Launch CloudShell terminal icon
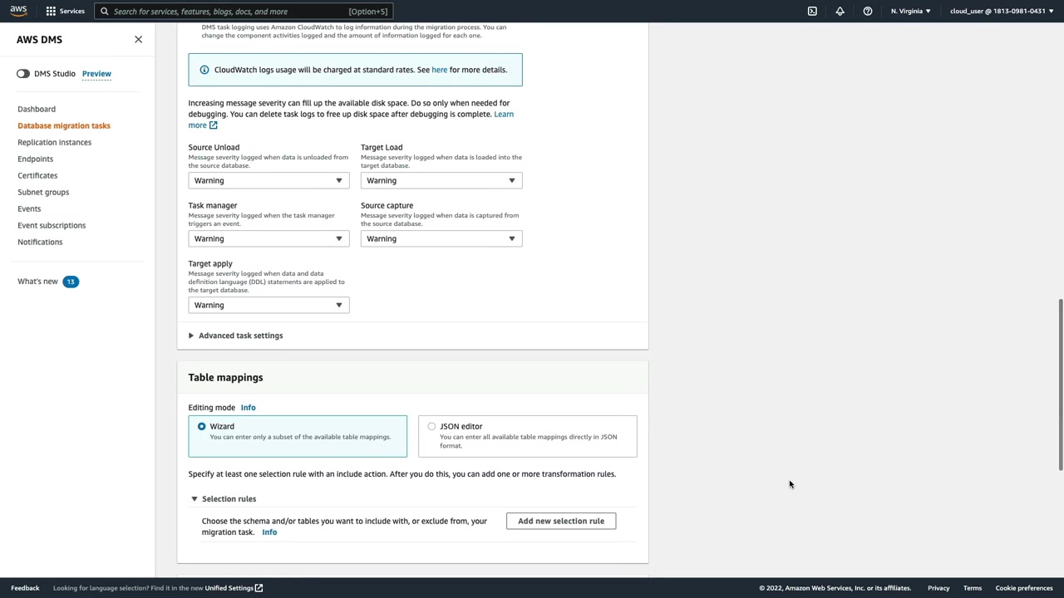The image size is (1064, 598). point(812,12)
